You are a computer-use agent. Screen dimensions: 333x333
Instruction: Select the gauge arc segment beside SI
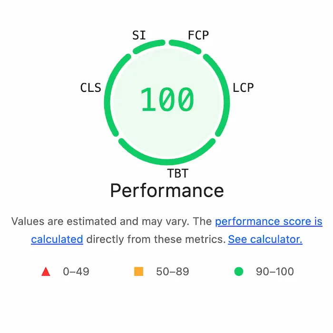pos(148,45)
